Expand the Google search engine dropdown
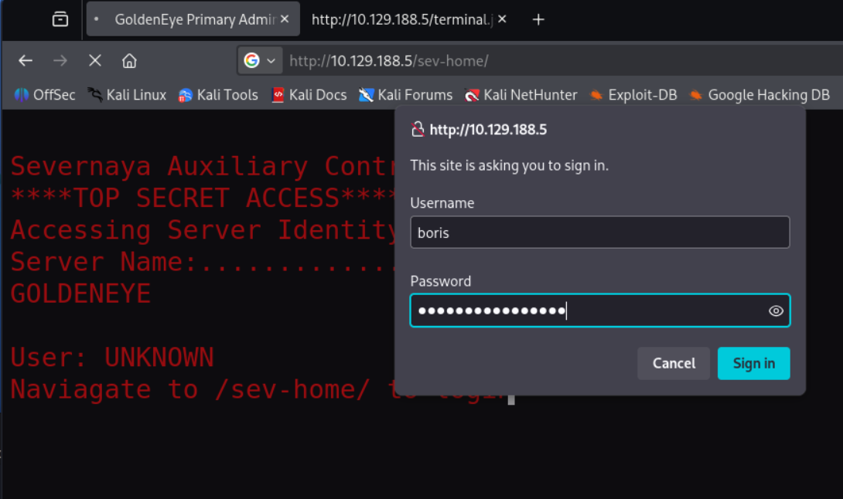Screen dimensions: 843x499 click(260, 61)
